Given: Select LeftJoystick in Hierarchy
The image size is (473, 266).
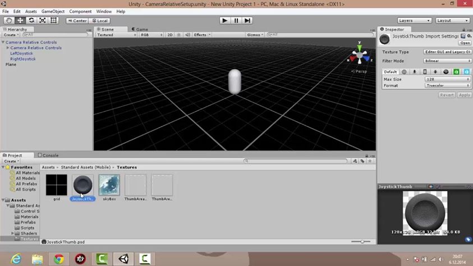Looking at the screenshot, I should pos(21,53).
